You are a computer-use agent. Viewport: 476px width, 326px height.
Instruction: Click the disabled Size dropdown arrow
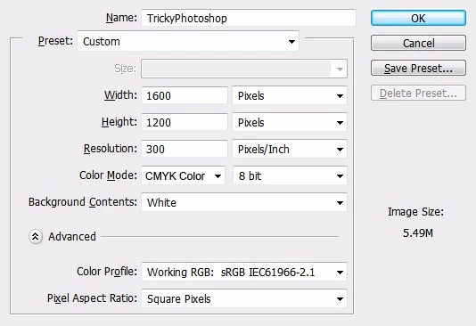click(340, 69)
